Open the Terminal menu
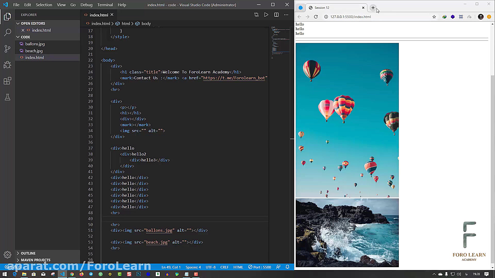The height and width of the screenshot is (278, 495). tap(105, 5)
